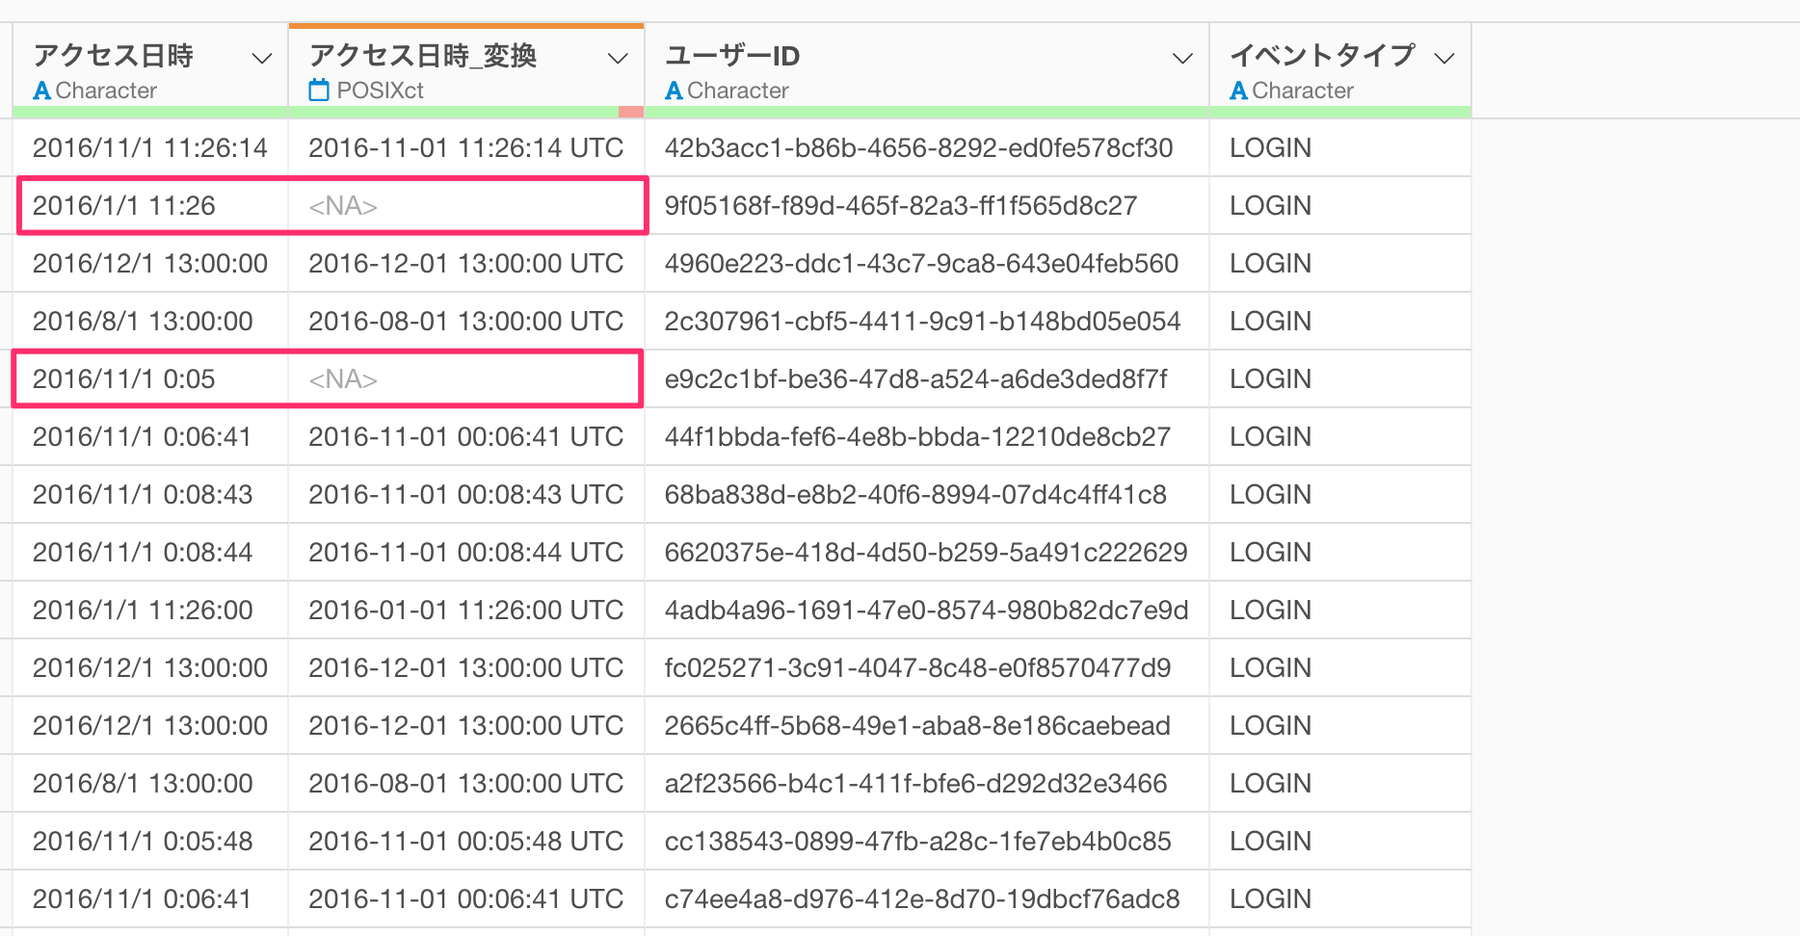Viewport: 1800px width, 936px height.
Task: Select cell 2016-11-01 11:26:14 UTC
Action: coord(466,147)
